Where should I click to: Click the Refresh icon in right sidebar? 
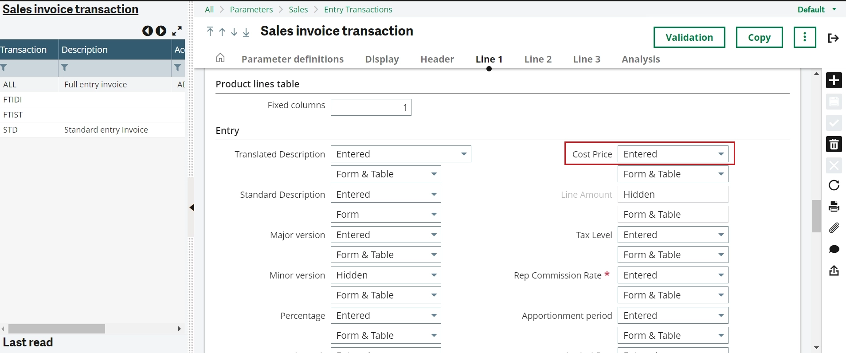(834, 185)
